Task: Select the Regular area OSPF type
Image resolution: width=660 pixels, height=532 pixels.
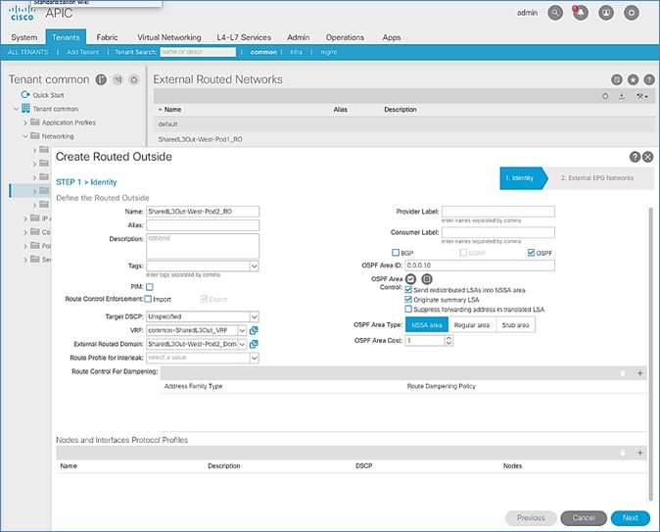Action: point(472,324)
